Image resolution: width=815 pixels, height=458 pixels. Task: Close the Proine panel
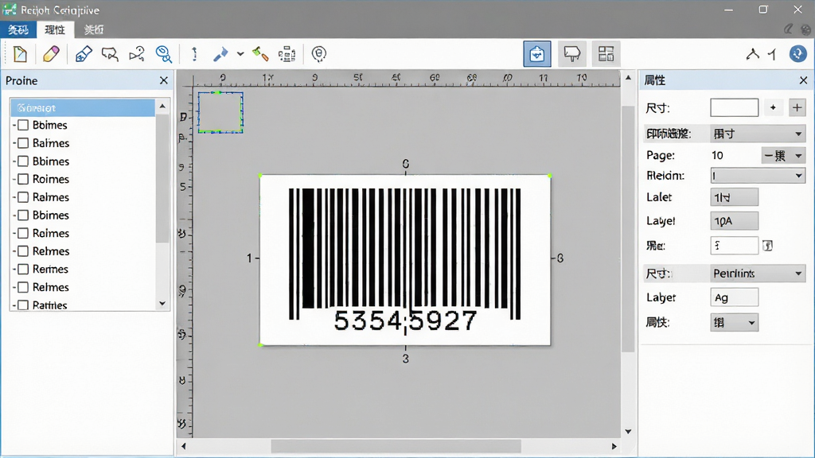(164, 80)
